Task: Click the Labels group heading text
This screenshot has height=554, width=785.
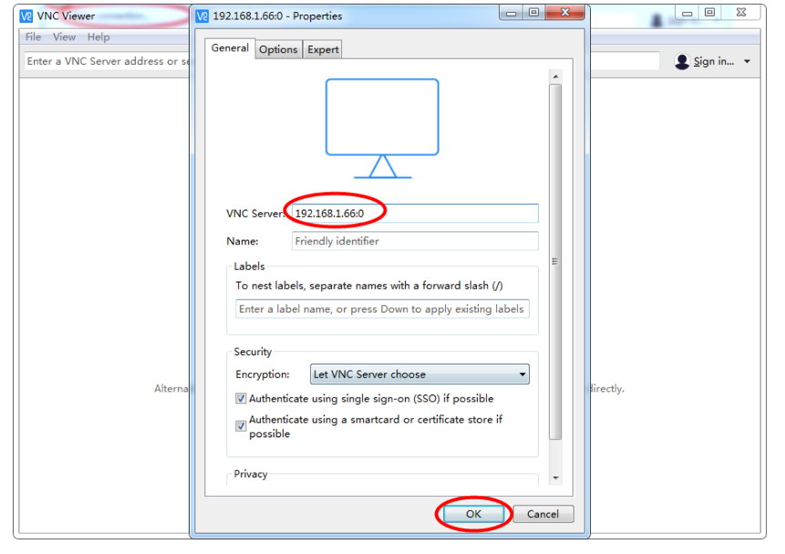Action: (x=249, y=266)
